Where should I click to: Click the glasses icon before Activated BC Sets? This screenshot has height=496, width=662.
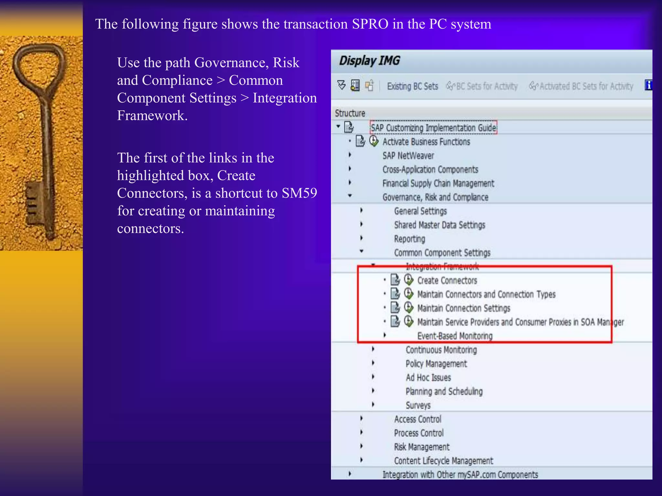coord(534,86)
